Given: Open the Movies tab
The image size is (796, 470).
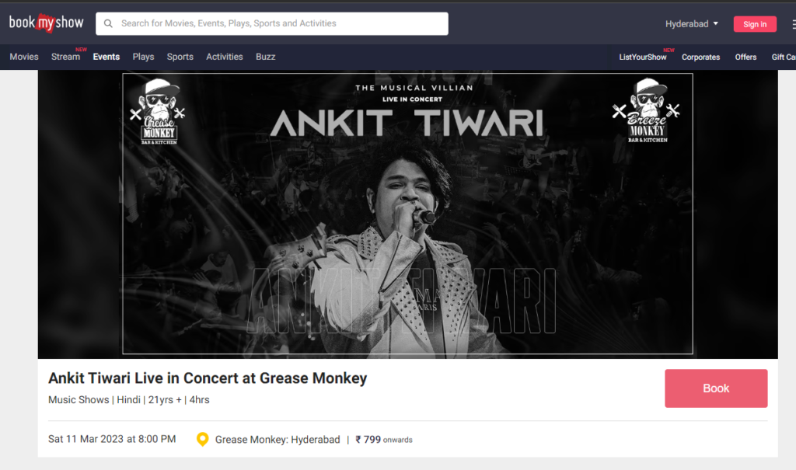Looking at the screenshot, I should pyautogui.click(x=24, y=57).
